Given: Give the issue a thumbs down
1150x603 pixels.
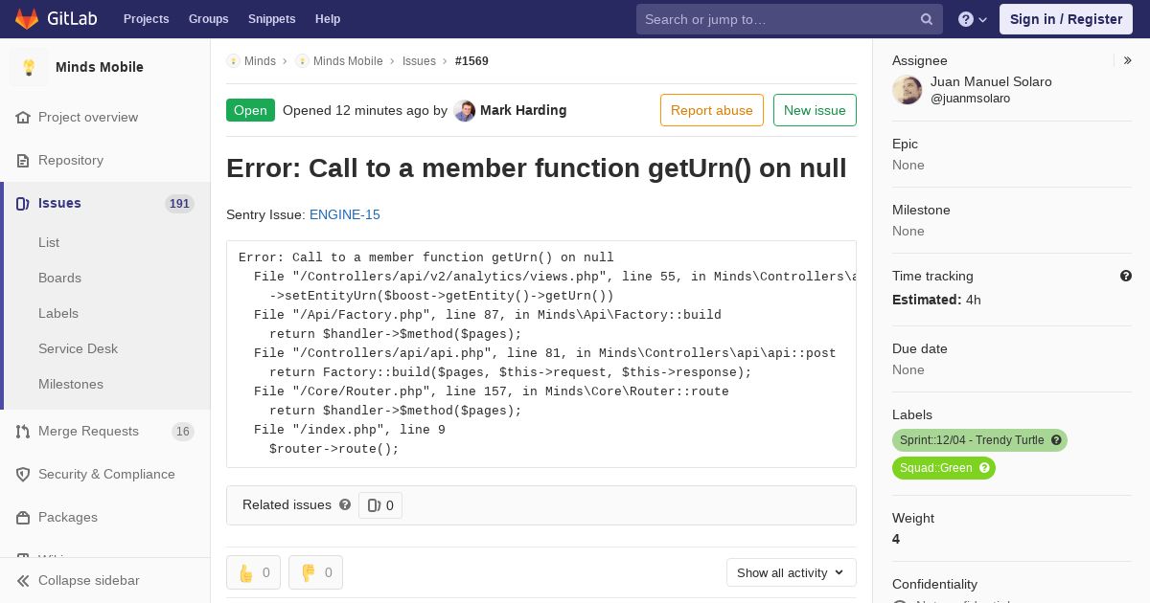Looking at the screenshot, I should click(315, 572).
